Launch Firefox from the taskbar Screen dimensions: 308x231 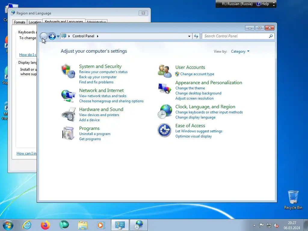pos(45,225)
